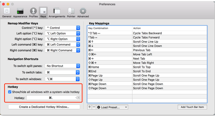215x116 pixels.
Task: Open the Advanced gear preferences pane
Action: click(83, 13)
